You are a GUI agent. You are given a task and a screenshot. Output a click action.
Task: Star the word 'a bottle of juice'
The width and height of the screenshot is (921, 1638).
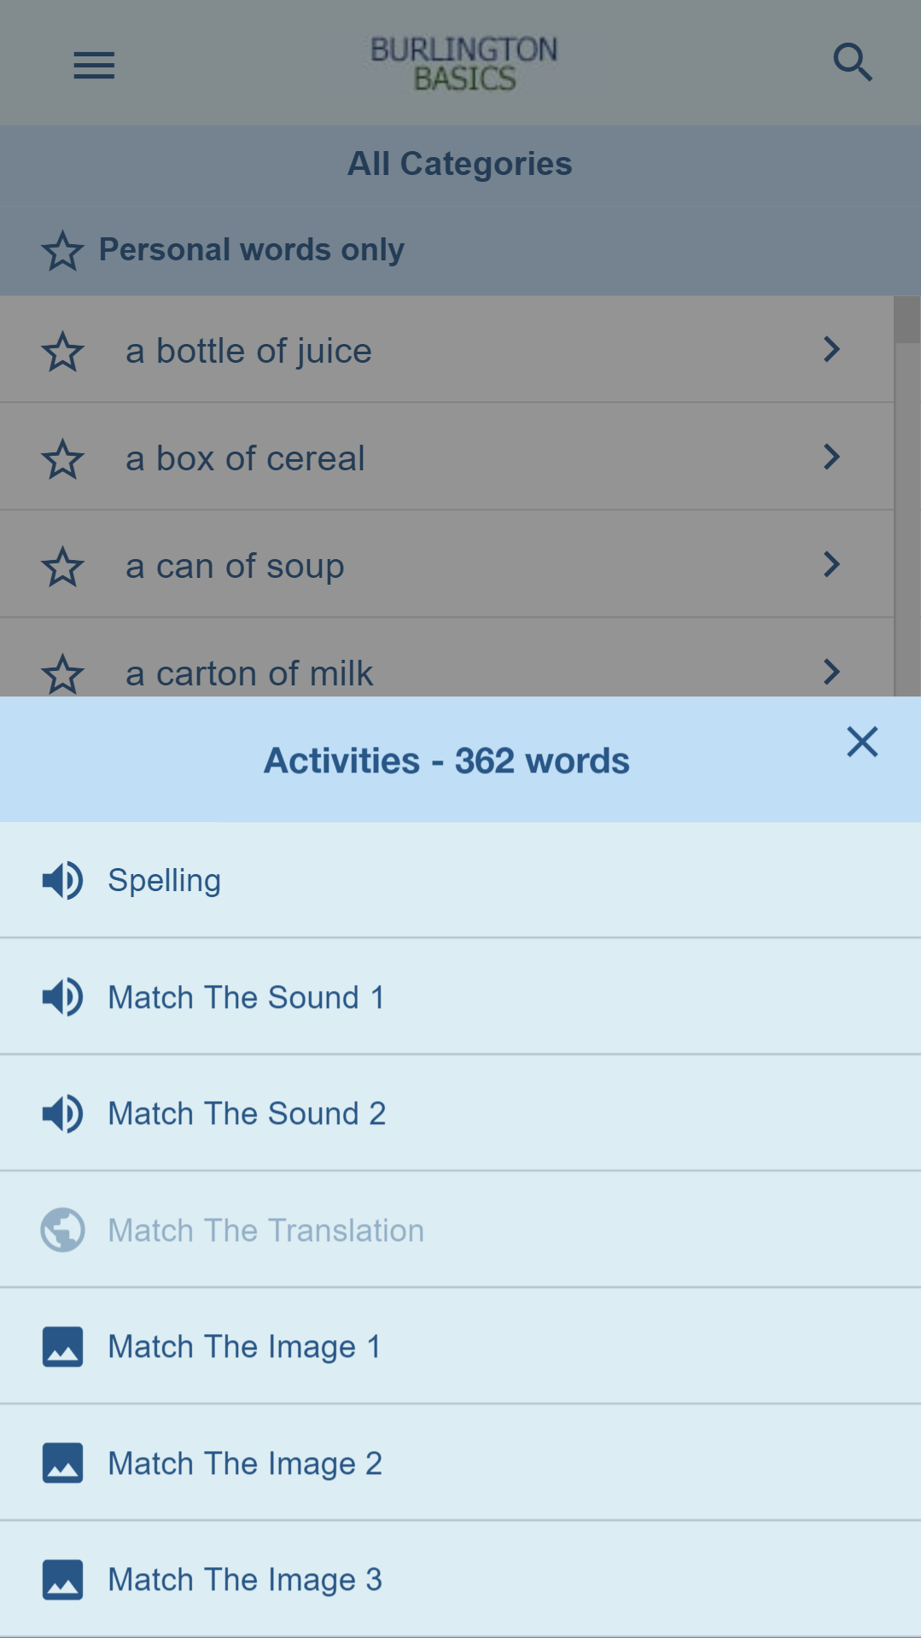[x=62, y=352]
